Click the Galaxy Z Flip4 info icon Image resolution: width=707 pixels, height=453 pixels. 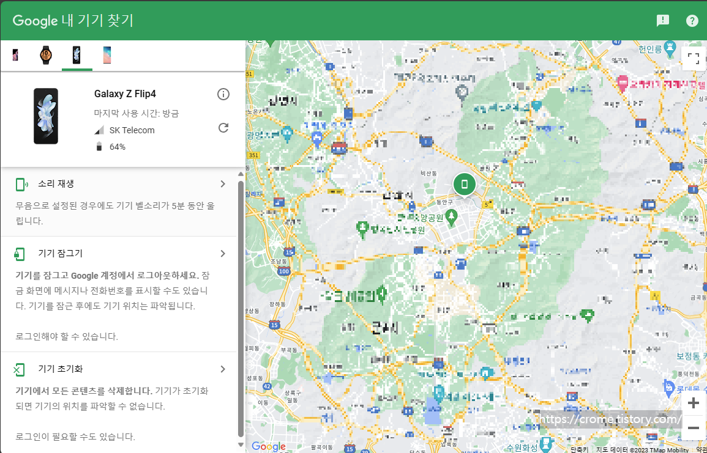223,94
